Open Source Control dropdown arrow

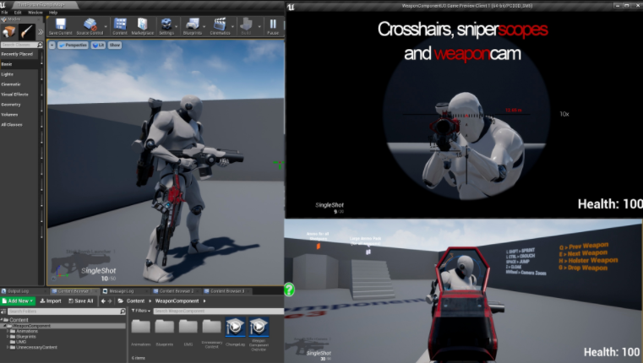pyautogui.click(x=106, y=27)
